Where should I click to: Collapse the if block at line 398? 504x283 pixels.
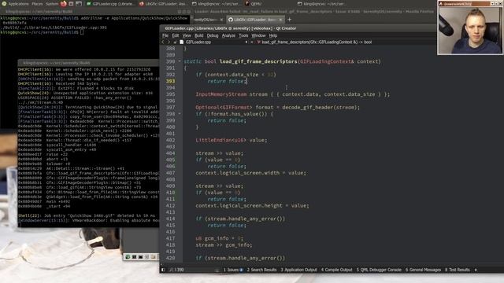tap(180, 113)
